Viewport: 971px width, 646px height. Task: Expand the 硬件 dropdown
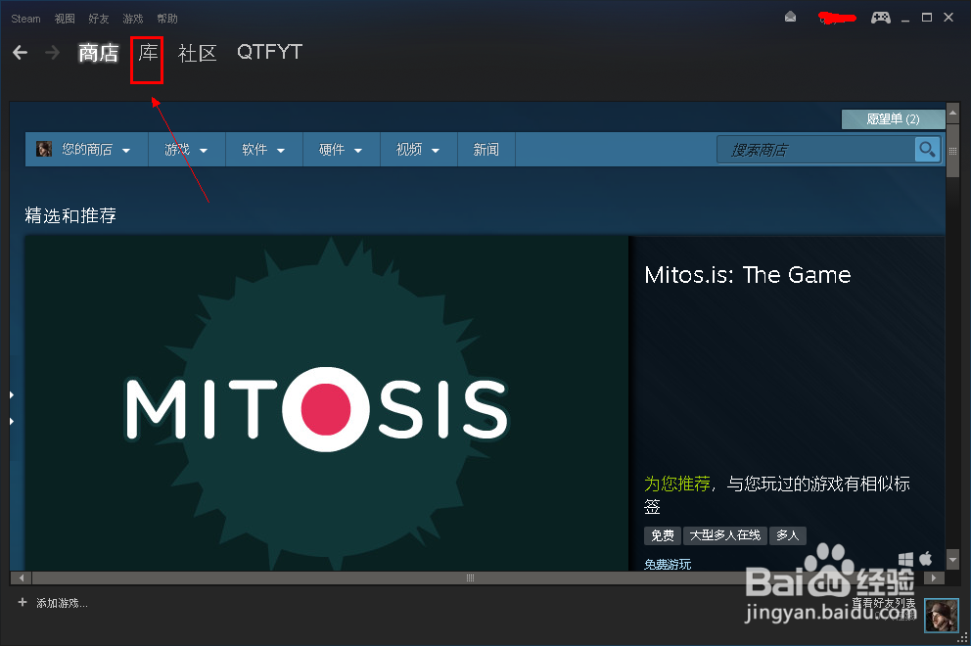pyautogui.click(x=342, y=150)
